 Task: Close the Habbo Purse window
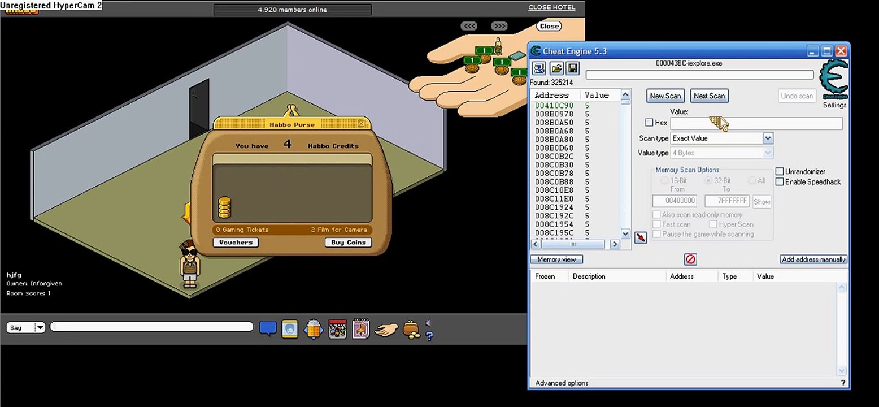pos(361,124)
